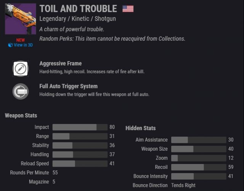244x191 pixels.
Task: Click the Aggressive Frame title
Action: pyautogui.click(x=61, y=64)
